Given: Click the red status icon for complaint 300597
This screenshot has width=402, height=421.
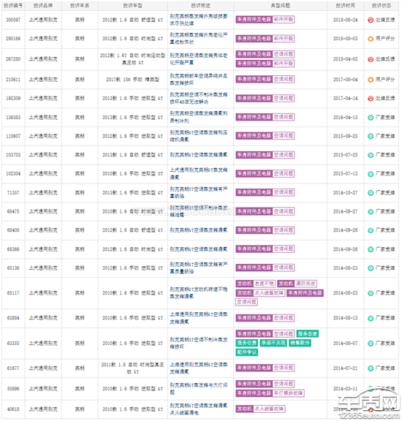Looking at the screenshot, I should pos(371,20).
